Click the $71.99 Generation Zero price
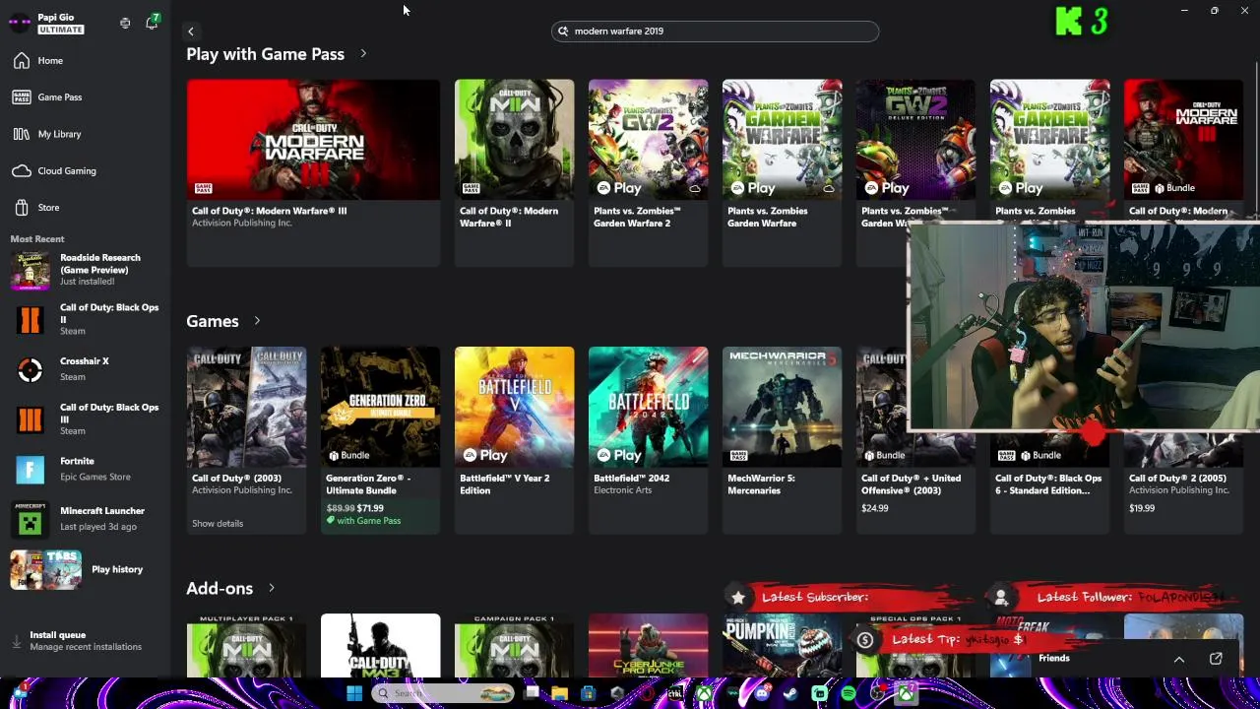The height and width of the screenshot is (709, 1260). tap(370, 508)
